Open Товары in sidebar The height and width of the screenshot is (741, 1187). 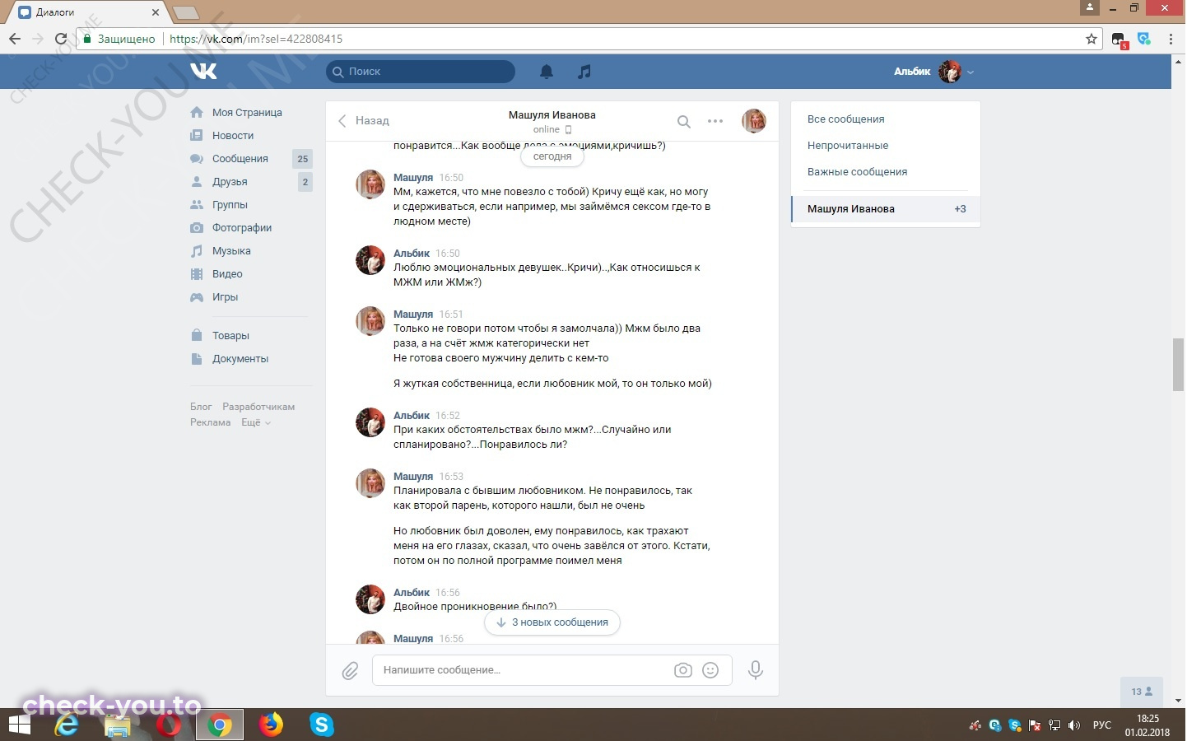click(230, 336)
